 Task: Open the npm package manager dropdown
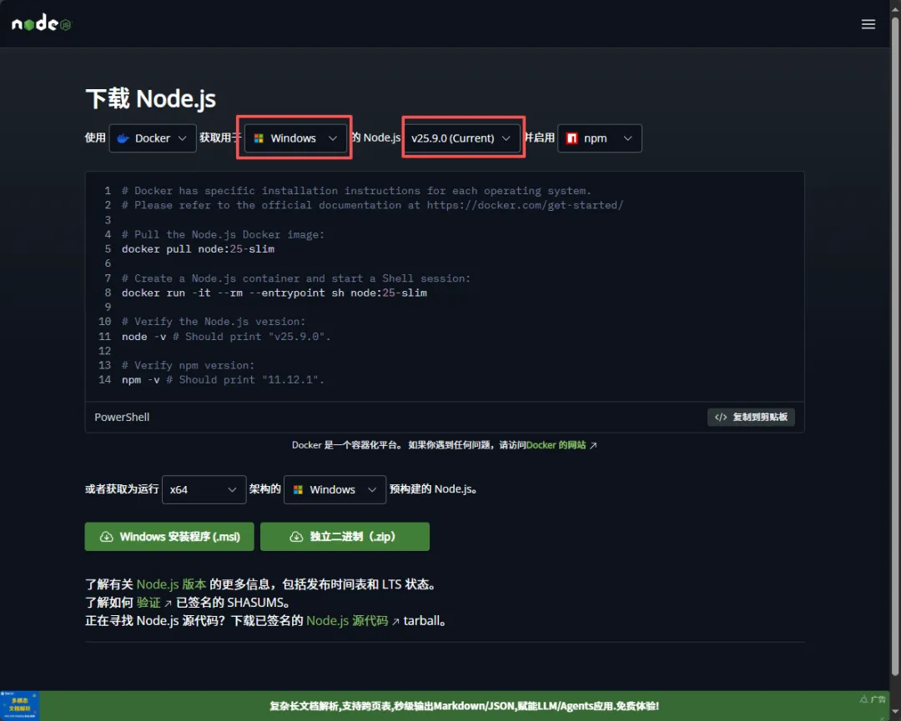coord(599,138)
